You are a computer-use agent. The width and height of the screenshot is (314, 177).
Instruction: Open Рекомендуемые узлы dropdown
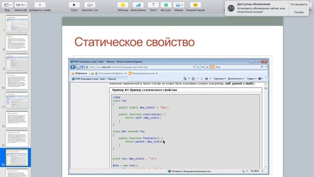click(143, 73)
